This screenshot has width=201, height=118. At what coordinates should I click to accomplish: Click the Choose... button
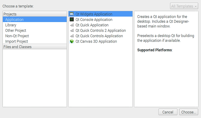(x=189, y=112)
